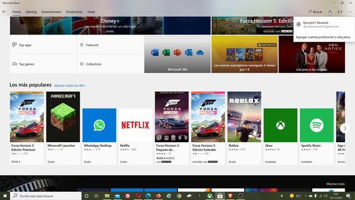Click the Top apps icon
355x200 pixels.
(14, 44)
